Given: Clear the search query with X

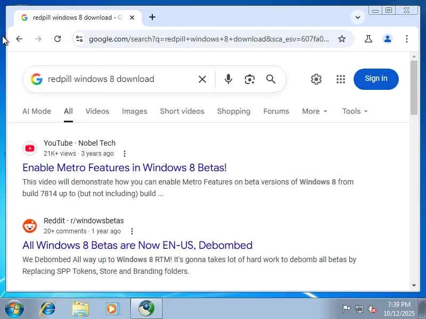Looking at the screenshot, I should coord(202,79).
